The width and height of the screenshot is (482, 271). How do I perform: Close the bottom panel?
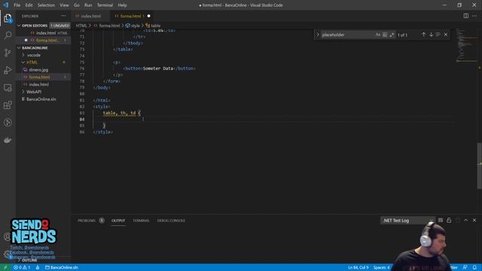474,221
